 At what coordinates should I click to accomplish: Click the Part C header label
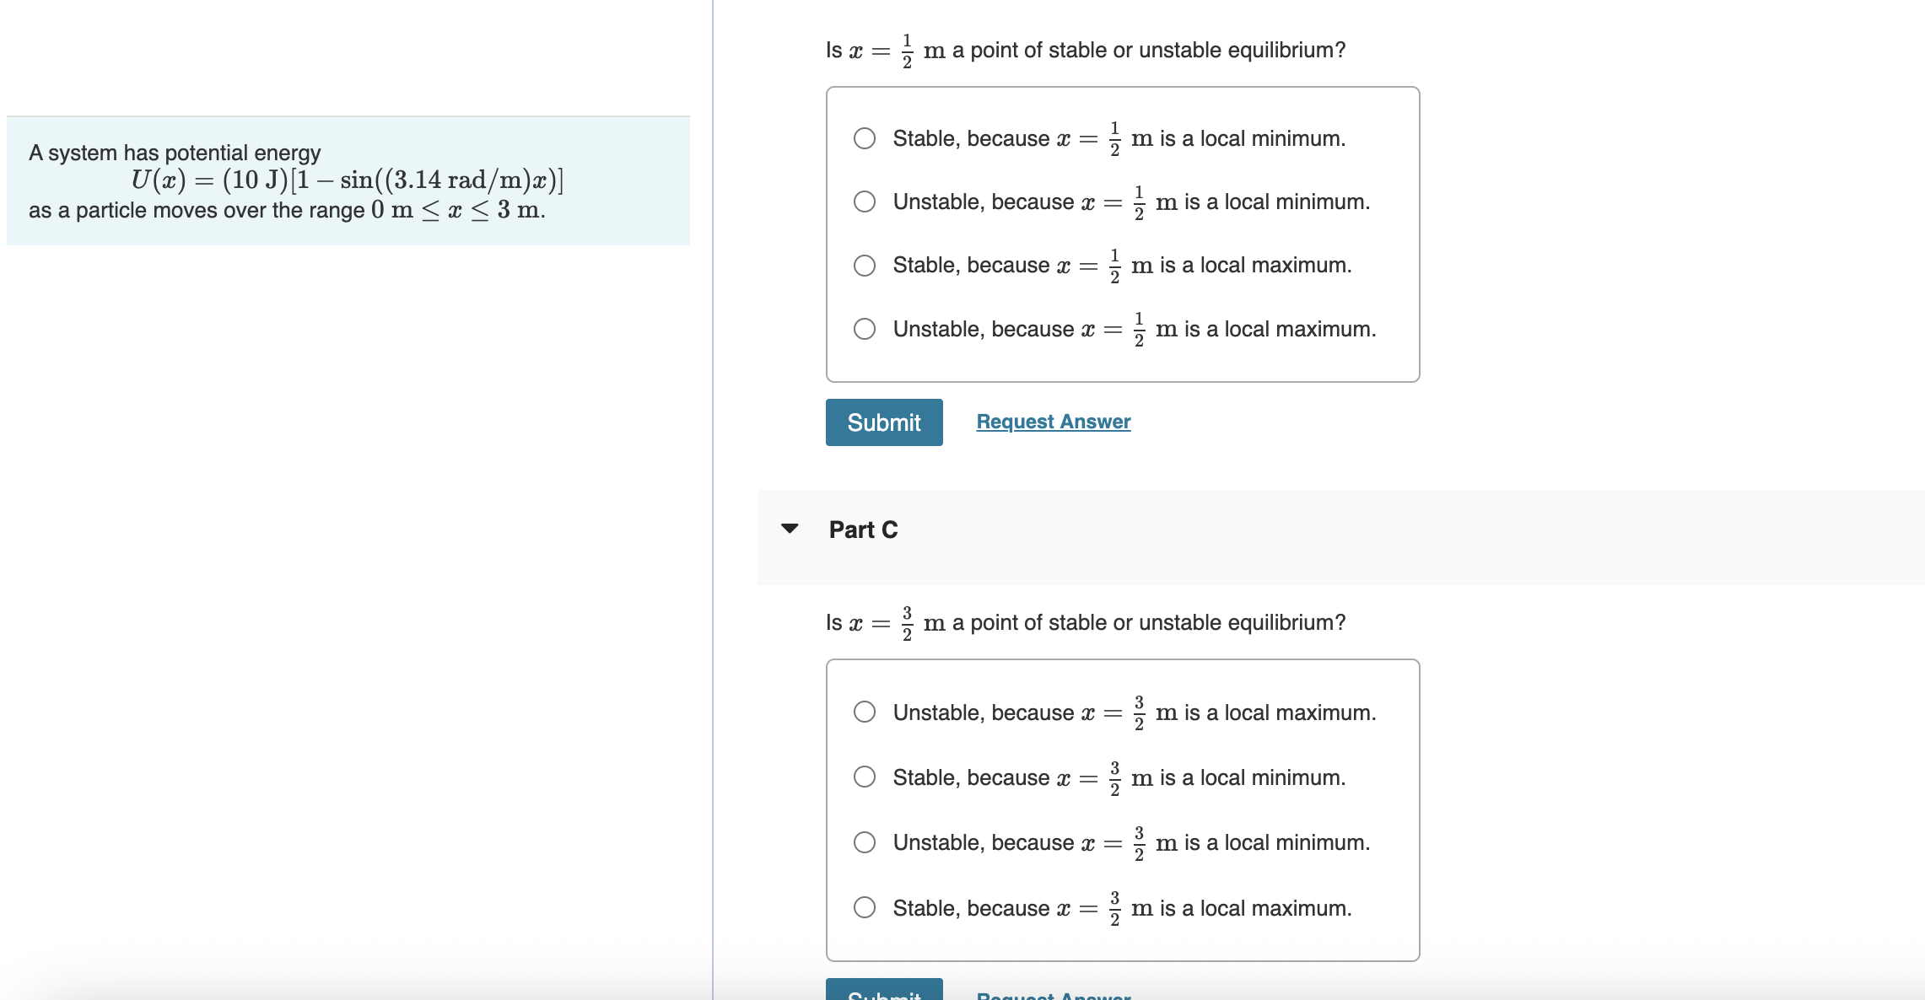(x=863, y=530)
